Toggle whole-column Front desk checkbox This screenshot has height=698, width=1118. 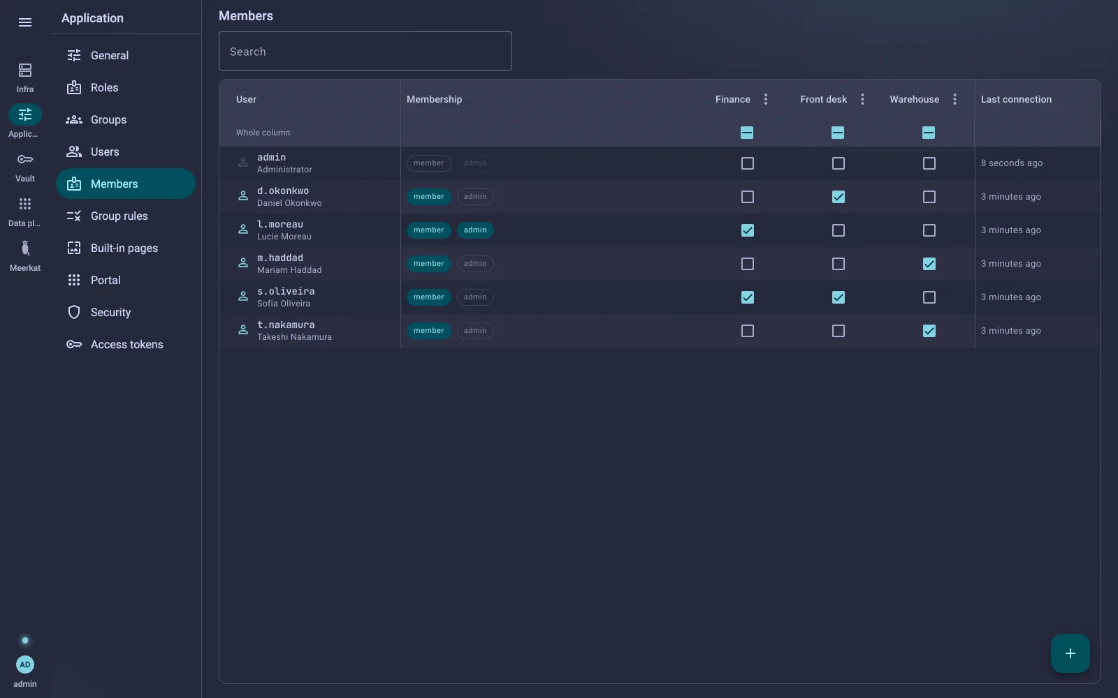pyautogui.click(x=838, y=133)
